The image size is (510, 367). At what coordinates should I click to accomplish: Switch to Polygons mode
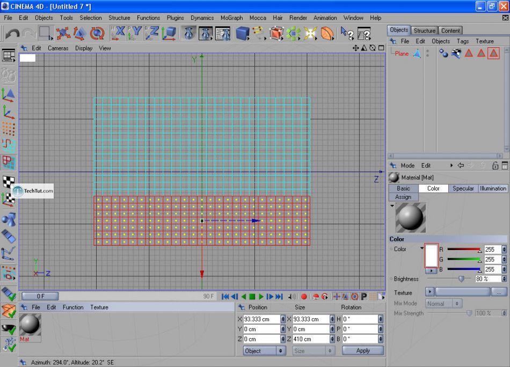click(x=9, y=163)
